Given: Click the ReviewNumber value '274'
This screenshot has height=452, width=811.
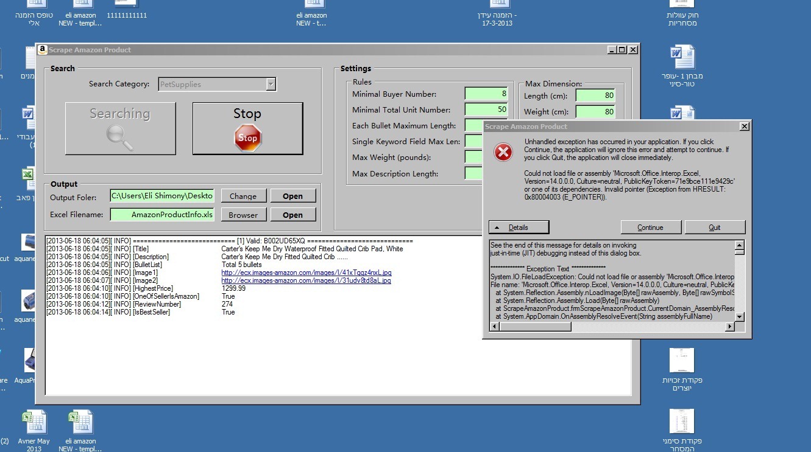Looking at the screenshot, I should (x=227, y=304).
